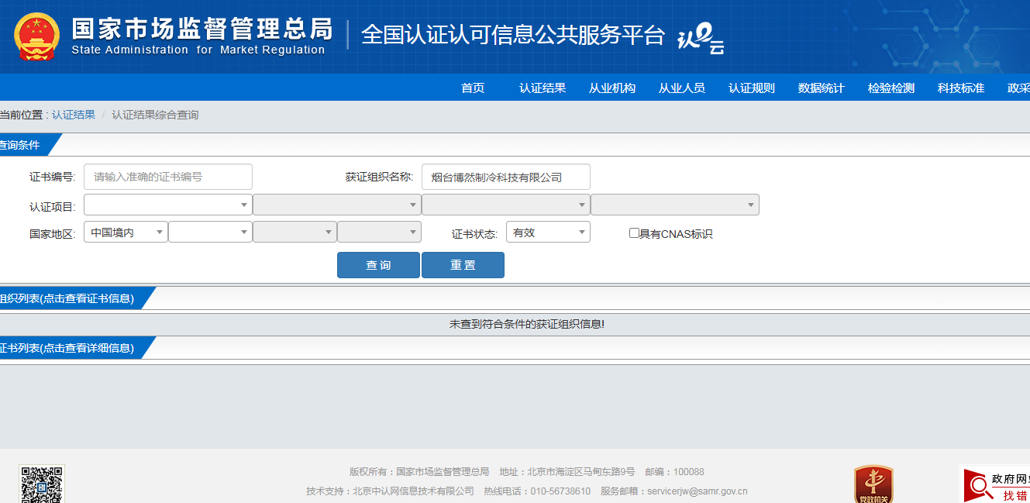Click the 认e云 cloud logo
The height and width of the screenshot is (503, 1030).
[x=701, y=38]
